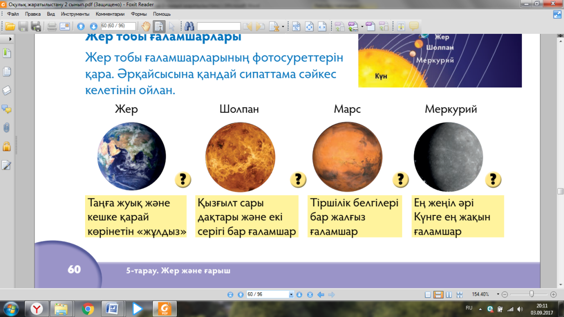
Task: Click the search text field in toolbar
Action: click(218, 26)
